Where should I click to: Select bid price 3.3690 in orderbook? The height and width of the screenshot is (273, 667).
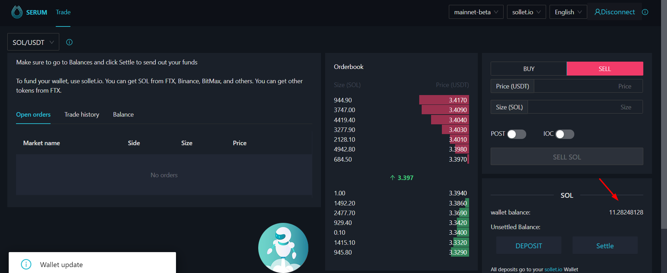pos(458,213)
